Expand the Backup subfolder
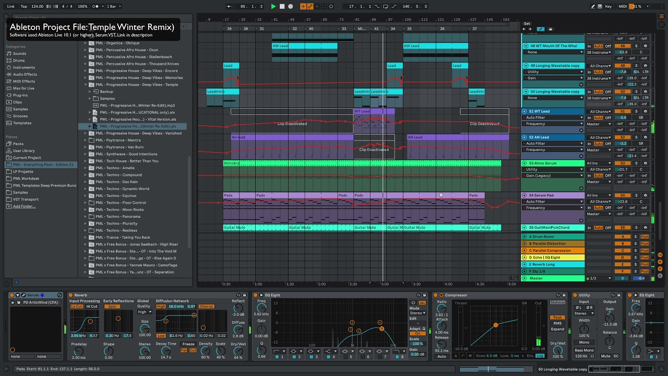The height and width of the screenshot is (376, 668). (x=90, y=91)
